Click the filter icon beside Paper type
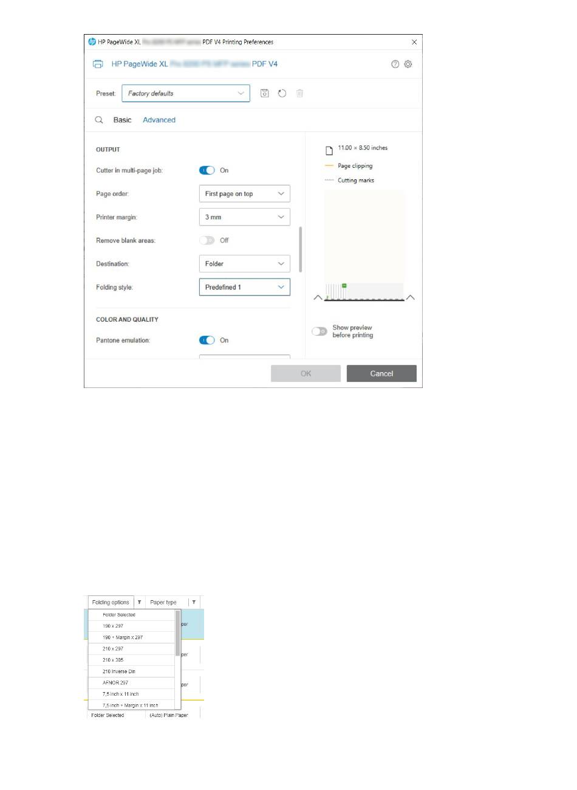Viewport: 577px width, 790px height. tap(194, 602)
